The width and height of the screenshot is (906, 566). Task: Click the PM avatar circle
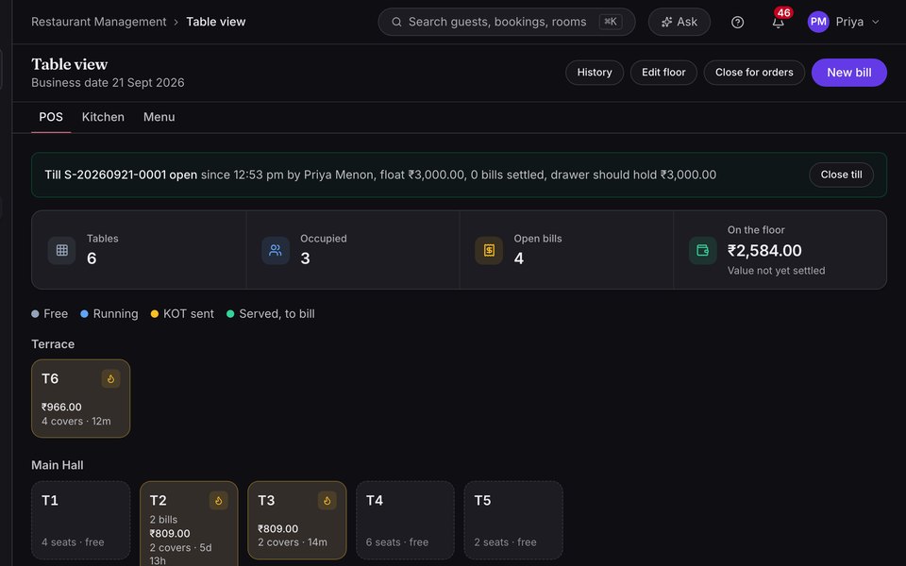click(818, 22)
